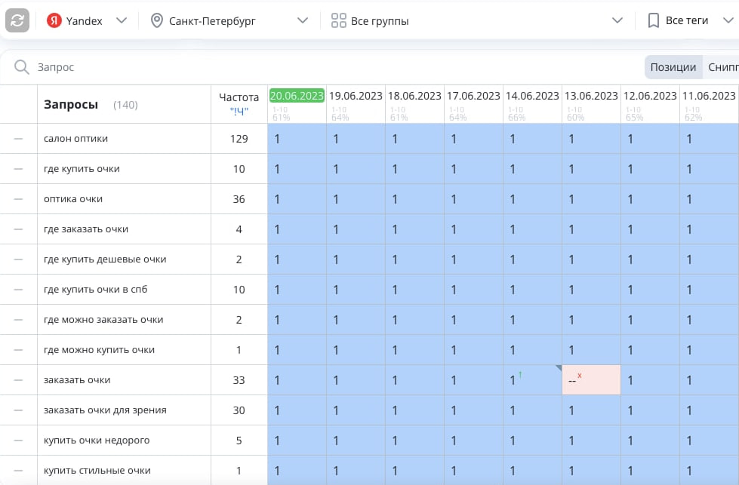Click the 18.06.2023 date column header

click(414, 96)
